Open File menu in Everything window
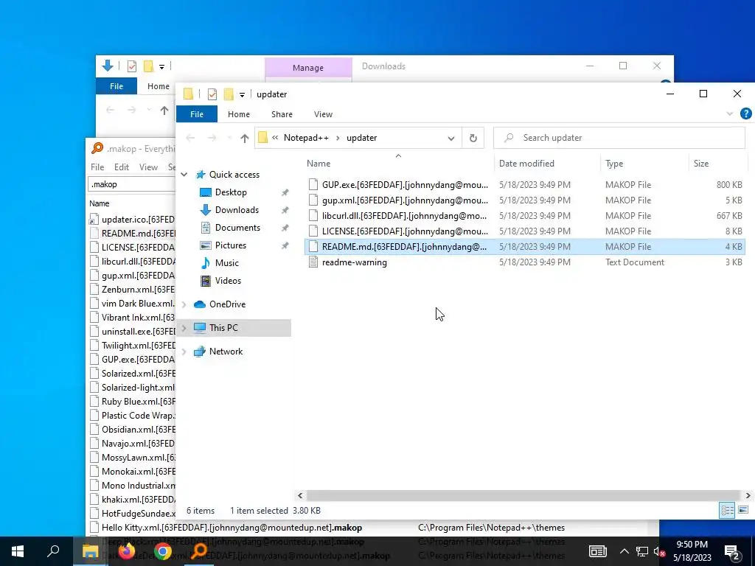755x566 pixels. (97, 167)
